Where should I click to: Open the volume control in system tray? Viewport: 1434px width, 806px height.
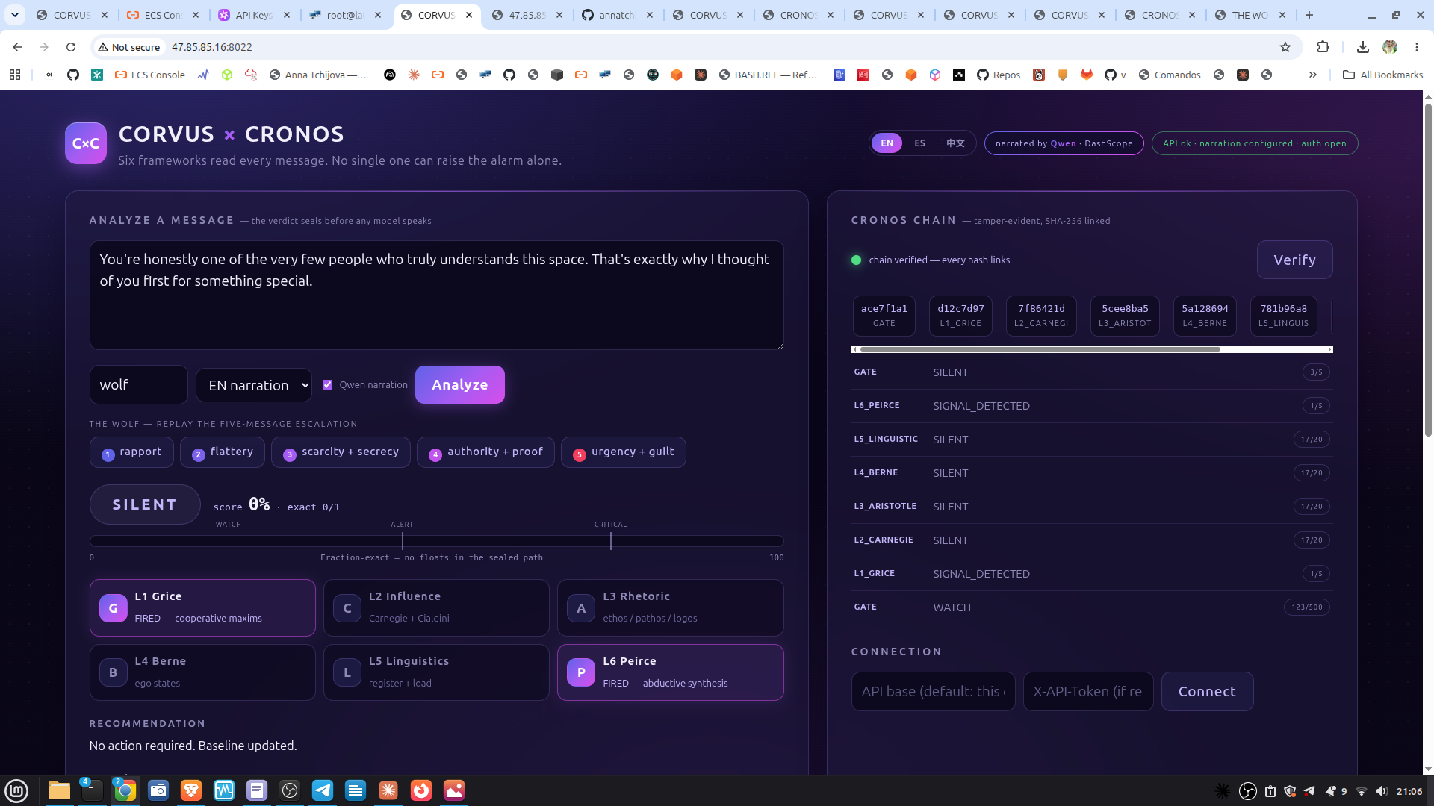pos(1381,791)
